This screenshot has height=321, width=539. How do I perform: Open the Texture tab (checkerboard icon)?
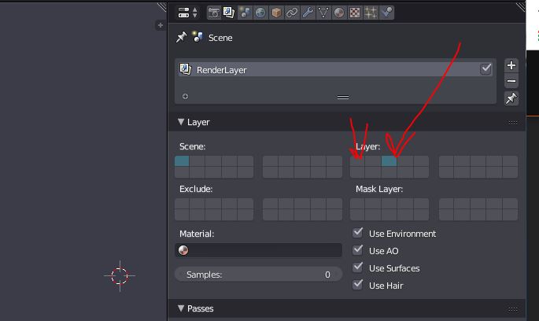coord(355,13)
